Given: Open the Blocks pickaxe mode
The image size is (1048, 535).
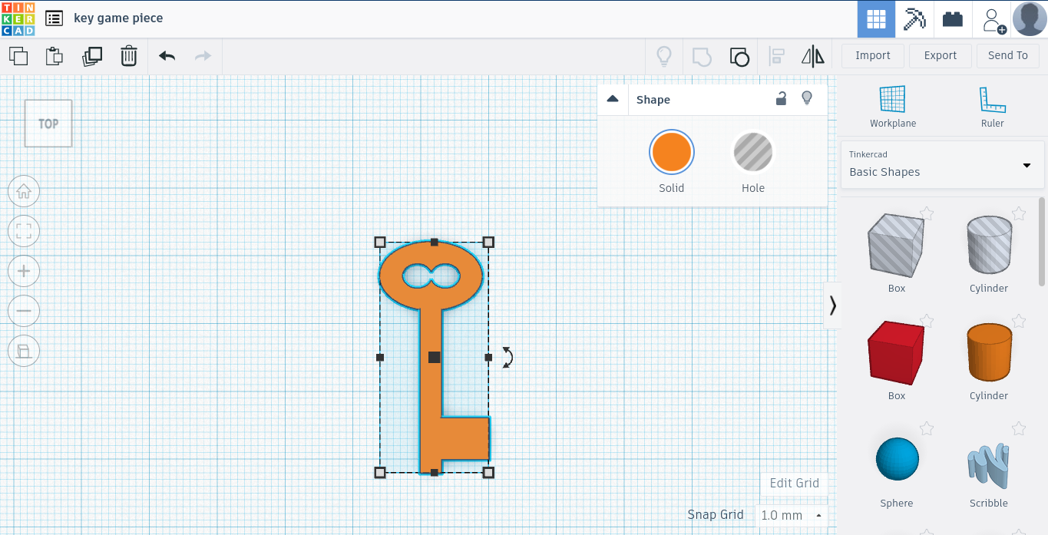Looking at the screenshot, I should pos(914,19).
